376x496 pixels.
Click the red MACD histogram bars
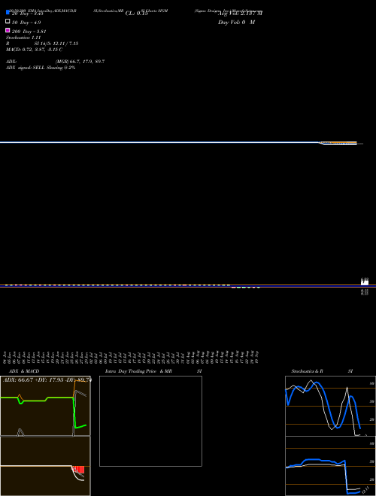click(79, 470)
